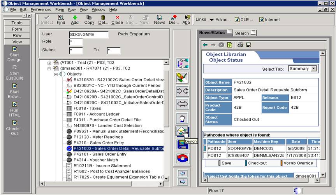This screenshot has width=336, height=195.
Task: Click the Internet link button
Action: click(269, 20)
